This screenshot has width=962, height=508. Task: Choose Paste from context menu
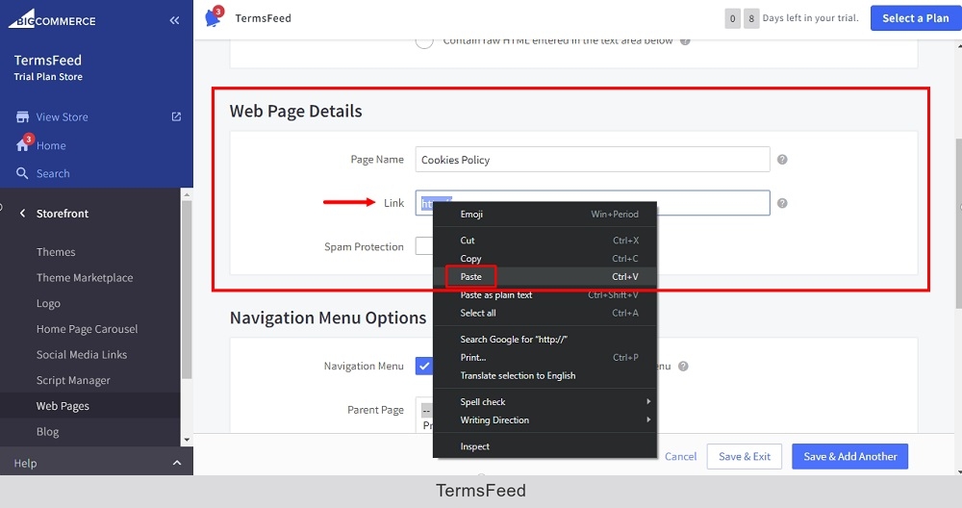(544, 277)
